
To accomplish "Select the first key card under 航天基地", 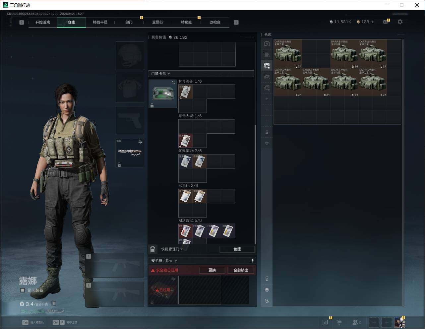I will point(186,162).
